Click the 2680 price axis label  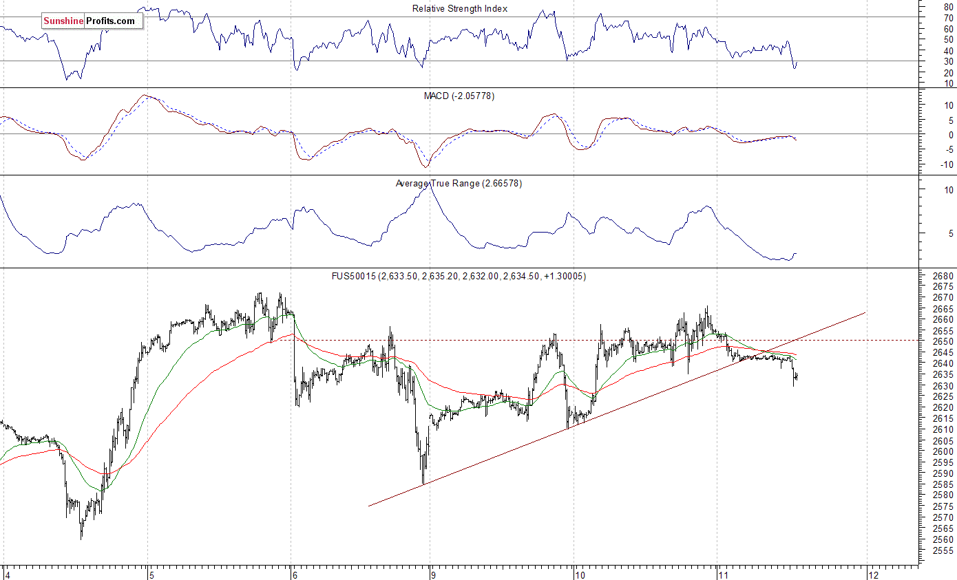point(945,275)
